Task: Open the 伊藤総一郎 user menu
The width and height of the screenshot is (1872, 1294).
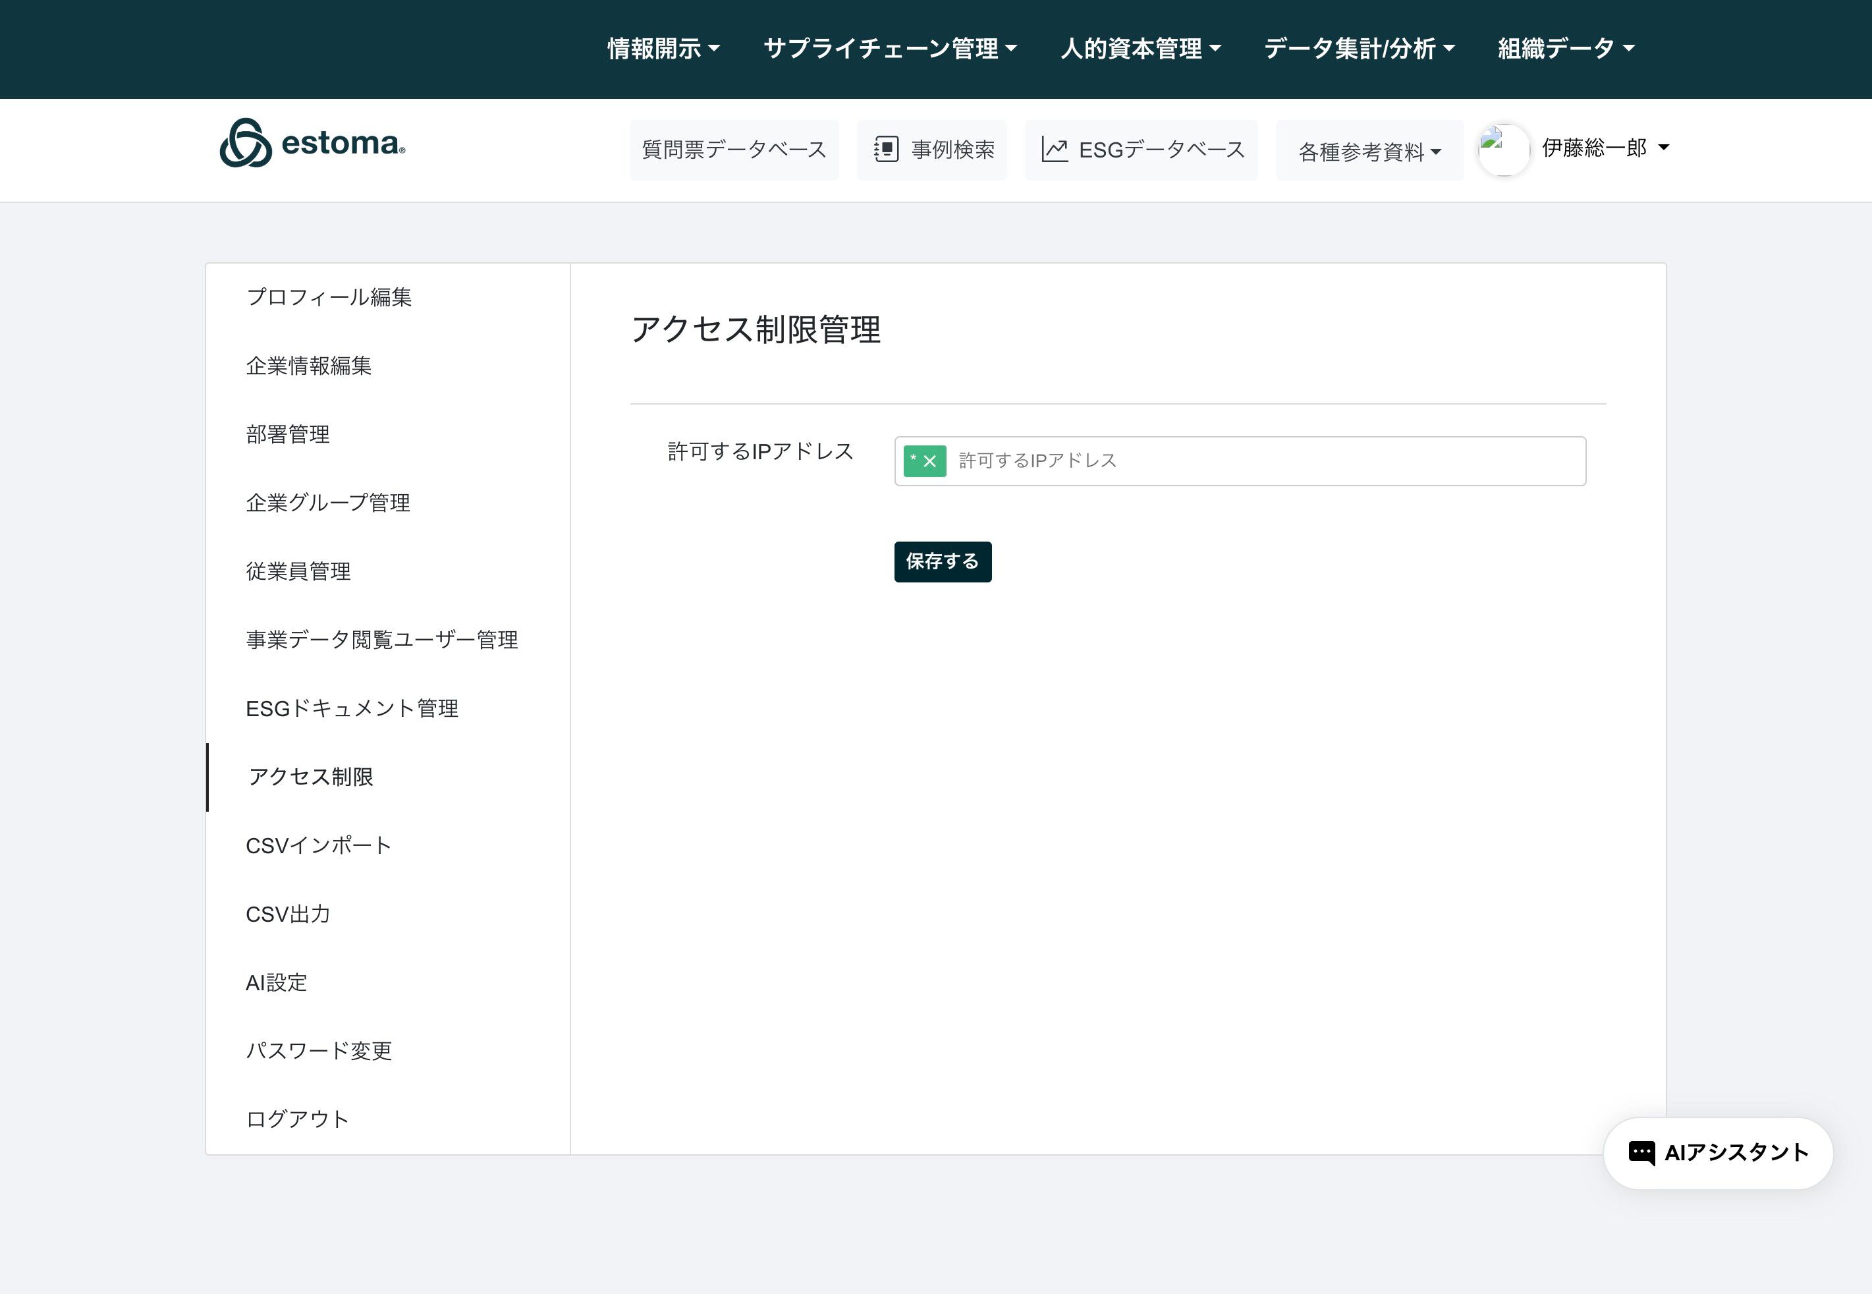Action: [x=1605, y=148]
